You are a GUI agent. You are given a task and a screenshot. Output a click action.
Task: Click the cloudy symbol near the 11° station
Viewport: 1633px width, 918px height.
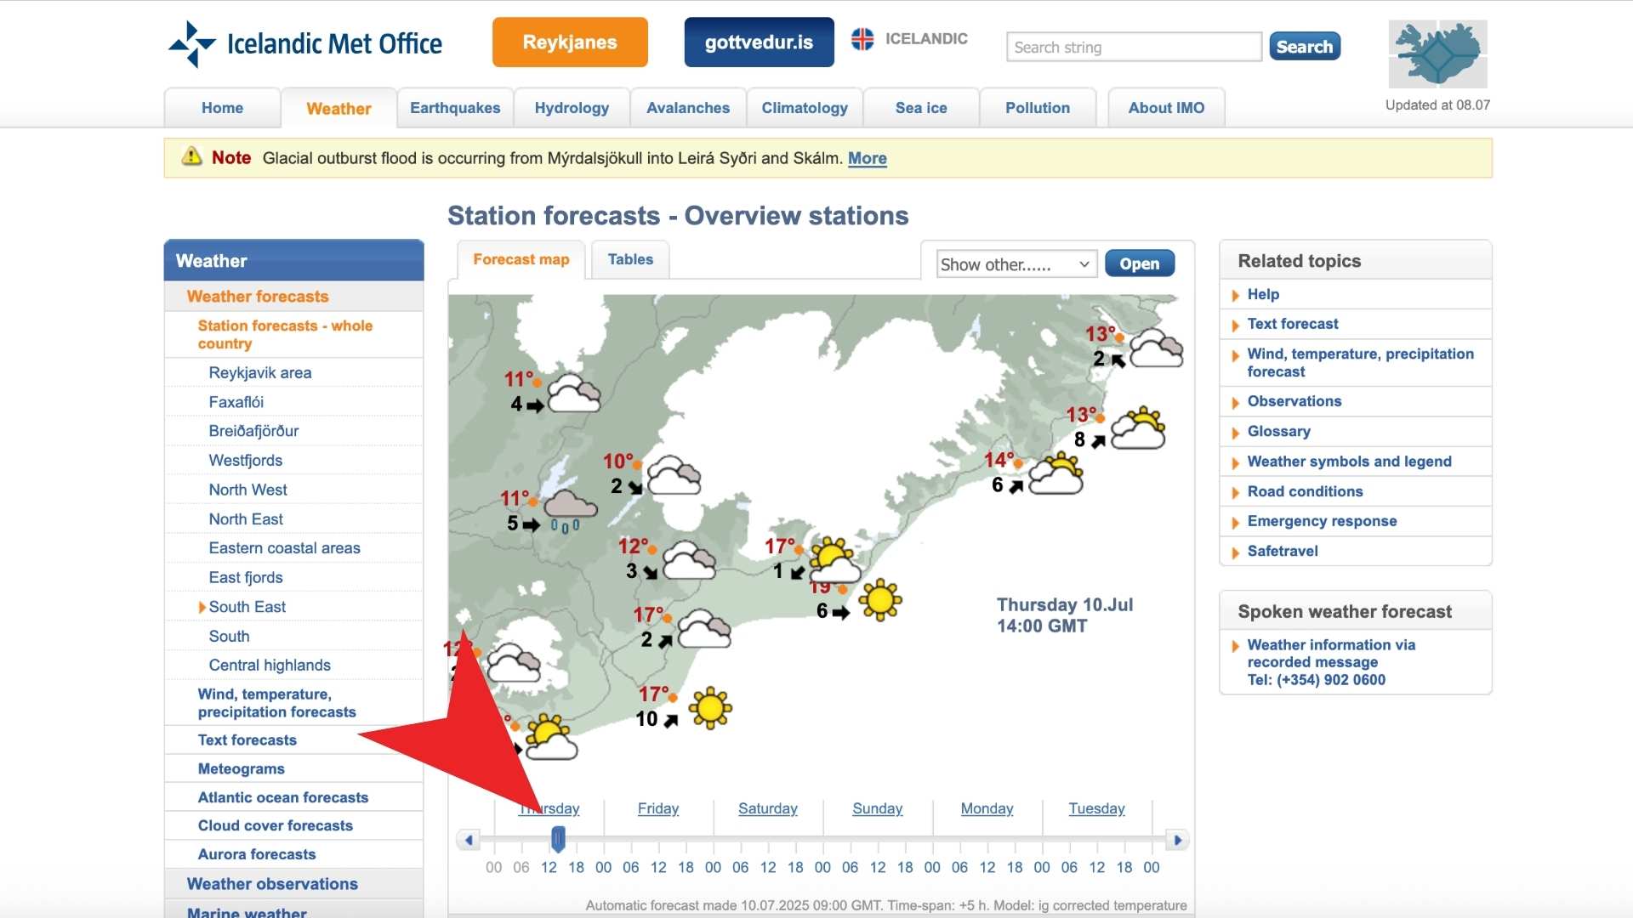576,394
